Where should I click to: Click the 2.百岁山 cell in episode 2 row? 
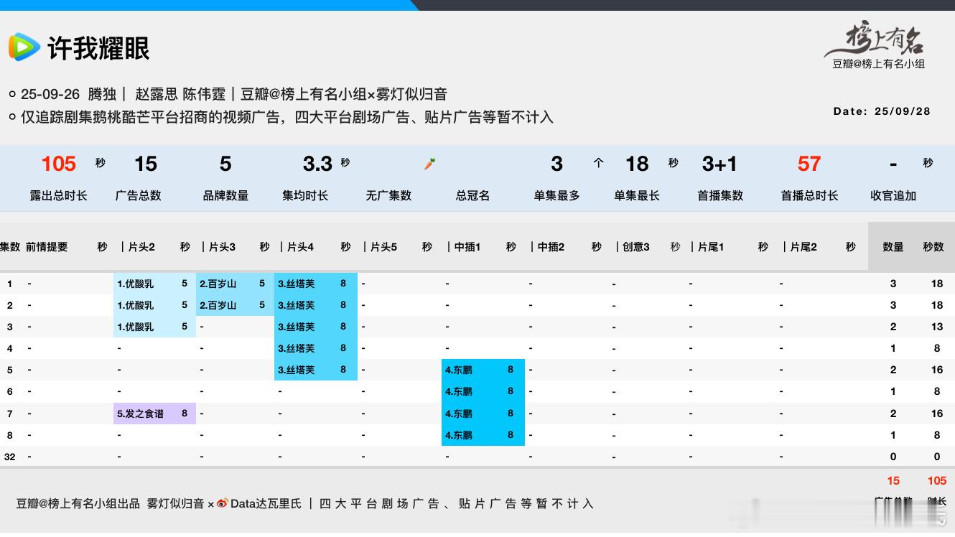click(234, 305)
